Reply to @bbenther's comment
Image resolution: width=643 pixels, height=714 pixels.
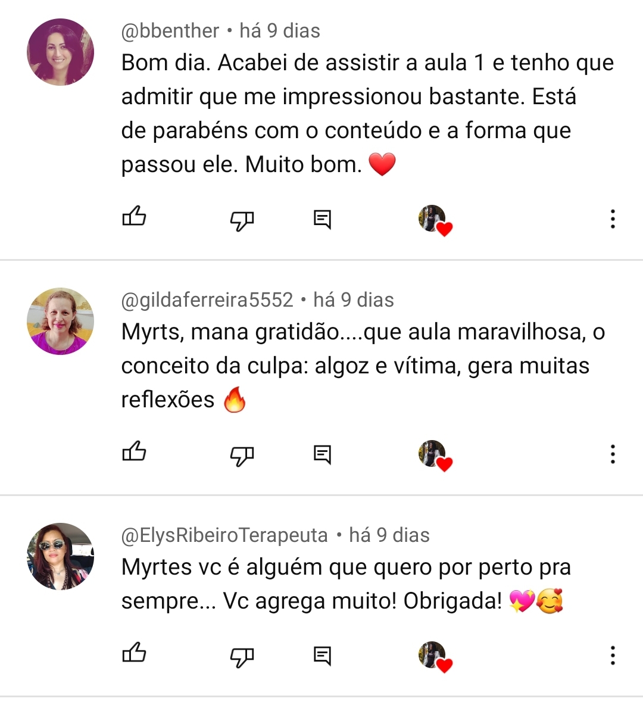[x=322, y=219]
